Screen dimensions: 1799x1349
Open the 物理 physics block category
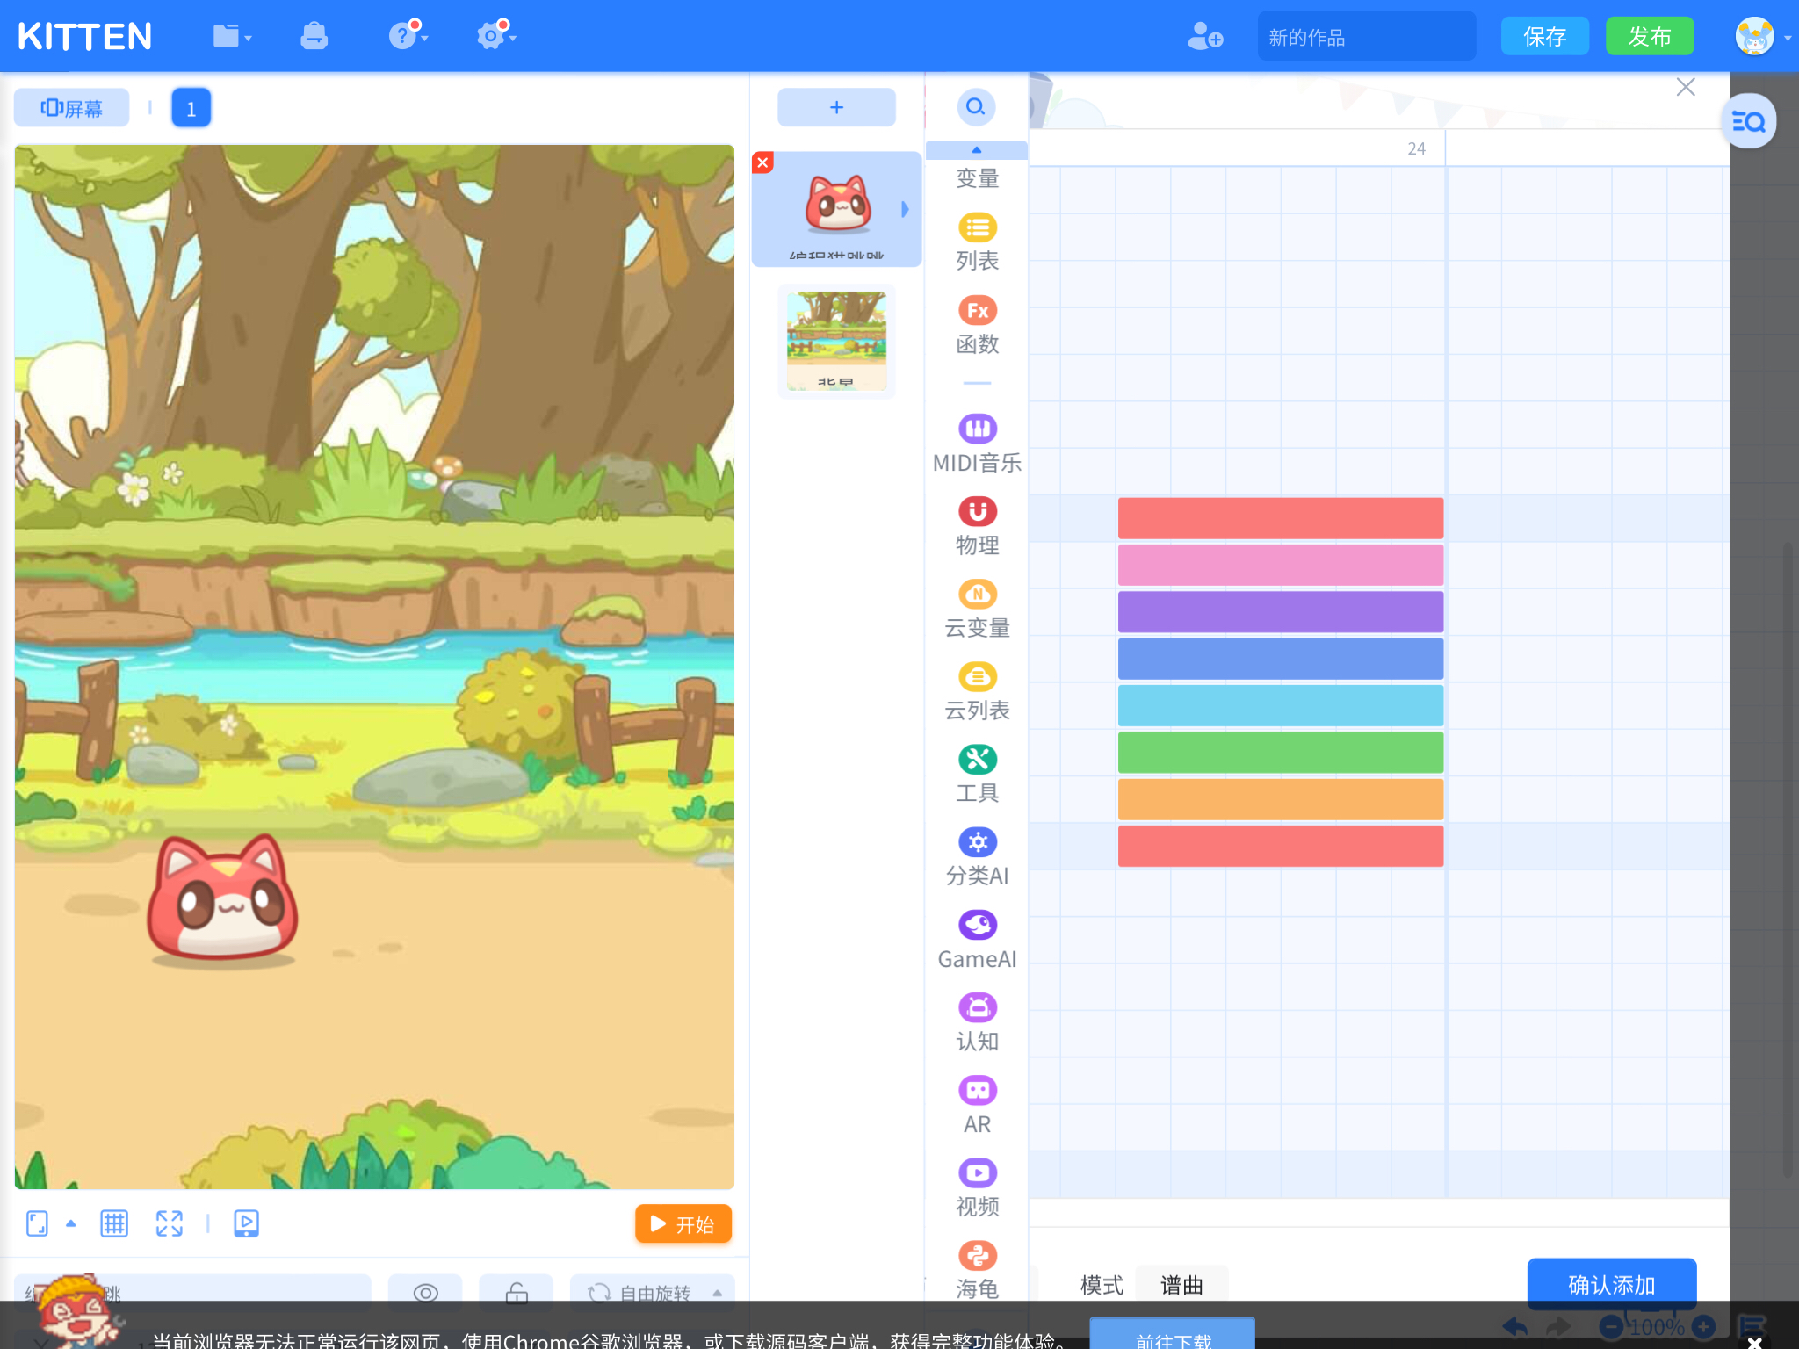(x=977, y=527)
